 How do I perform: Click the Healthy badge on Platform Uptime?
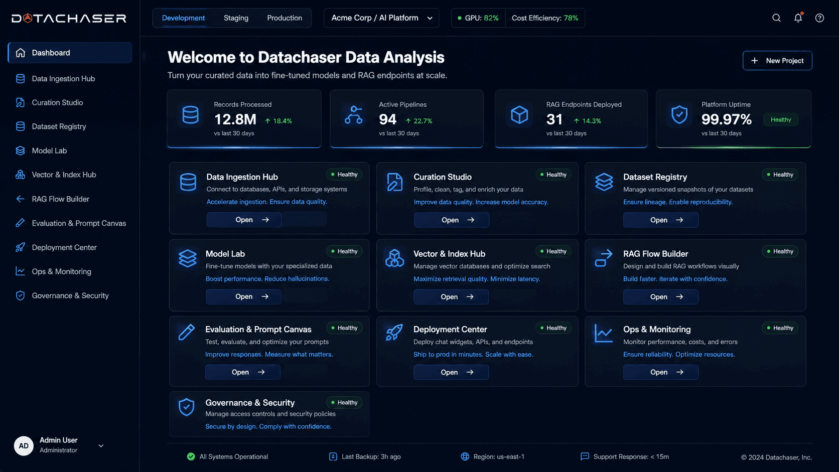(x=781, y=120)
